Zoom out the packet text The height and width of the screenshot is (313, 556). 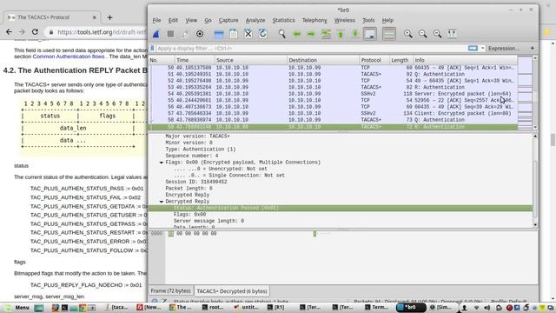[423, 34]
